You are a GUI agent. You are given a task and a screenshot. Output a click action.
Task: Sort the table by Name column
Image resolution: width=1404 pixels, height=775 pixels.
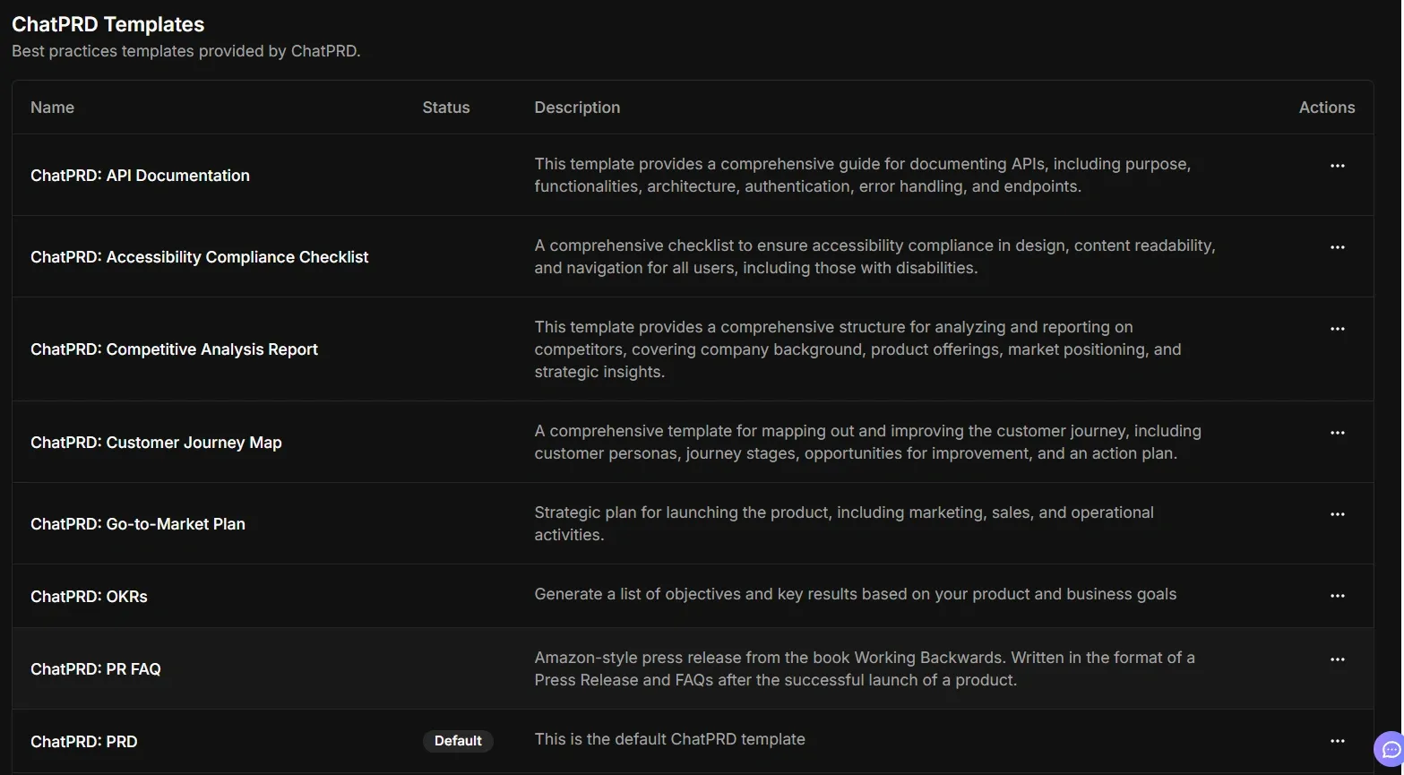[52, 107]
